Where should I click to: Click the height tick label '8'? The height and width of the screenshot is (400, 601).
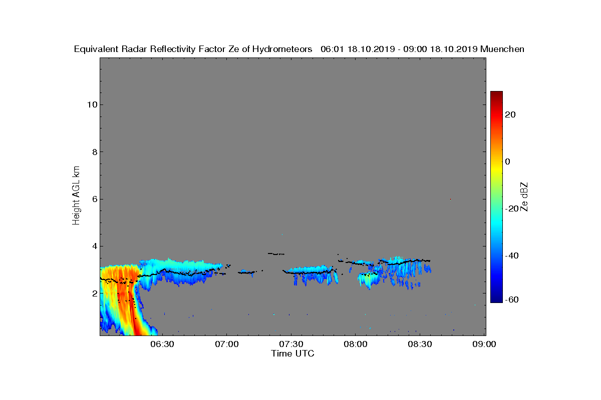pyautogui.click(x=94, y=151)
